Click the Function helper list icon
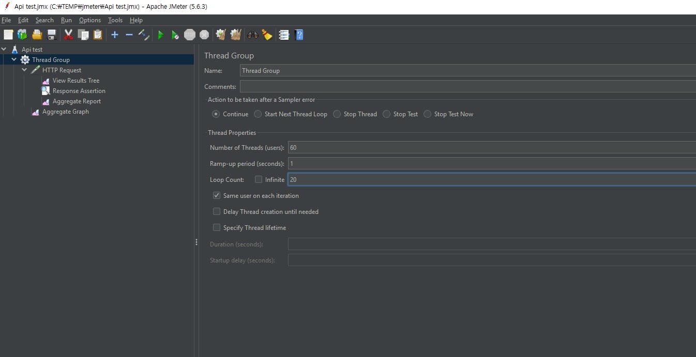The image size is (696, 357). [284, 35]
